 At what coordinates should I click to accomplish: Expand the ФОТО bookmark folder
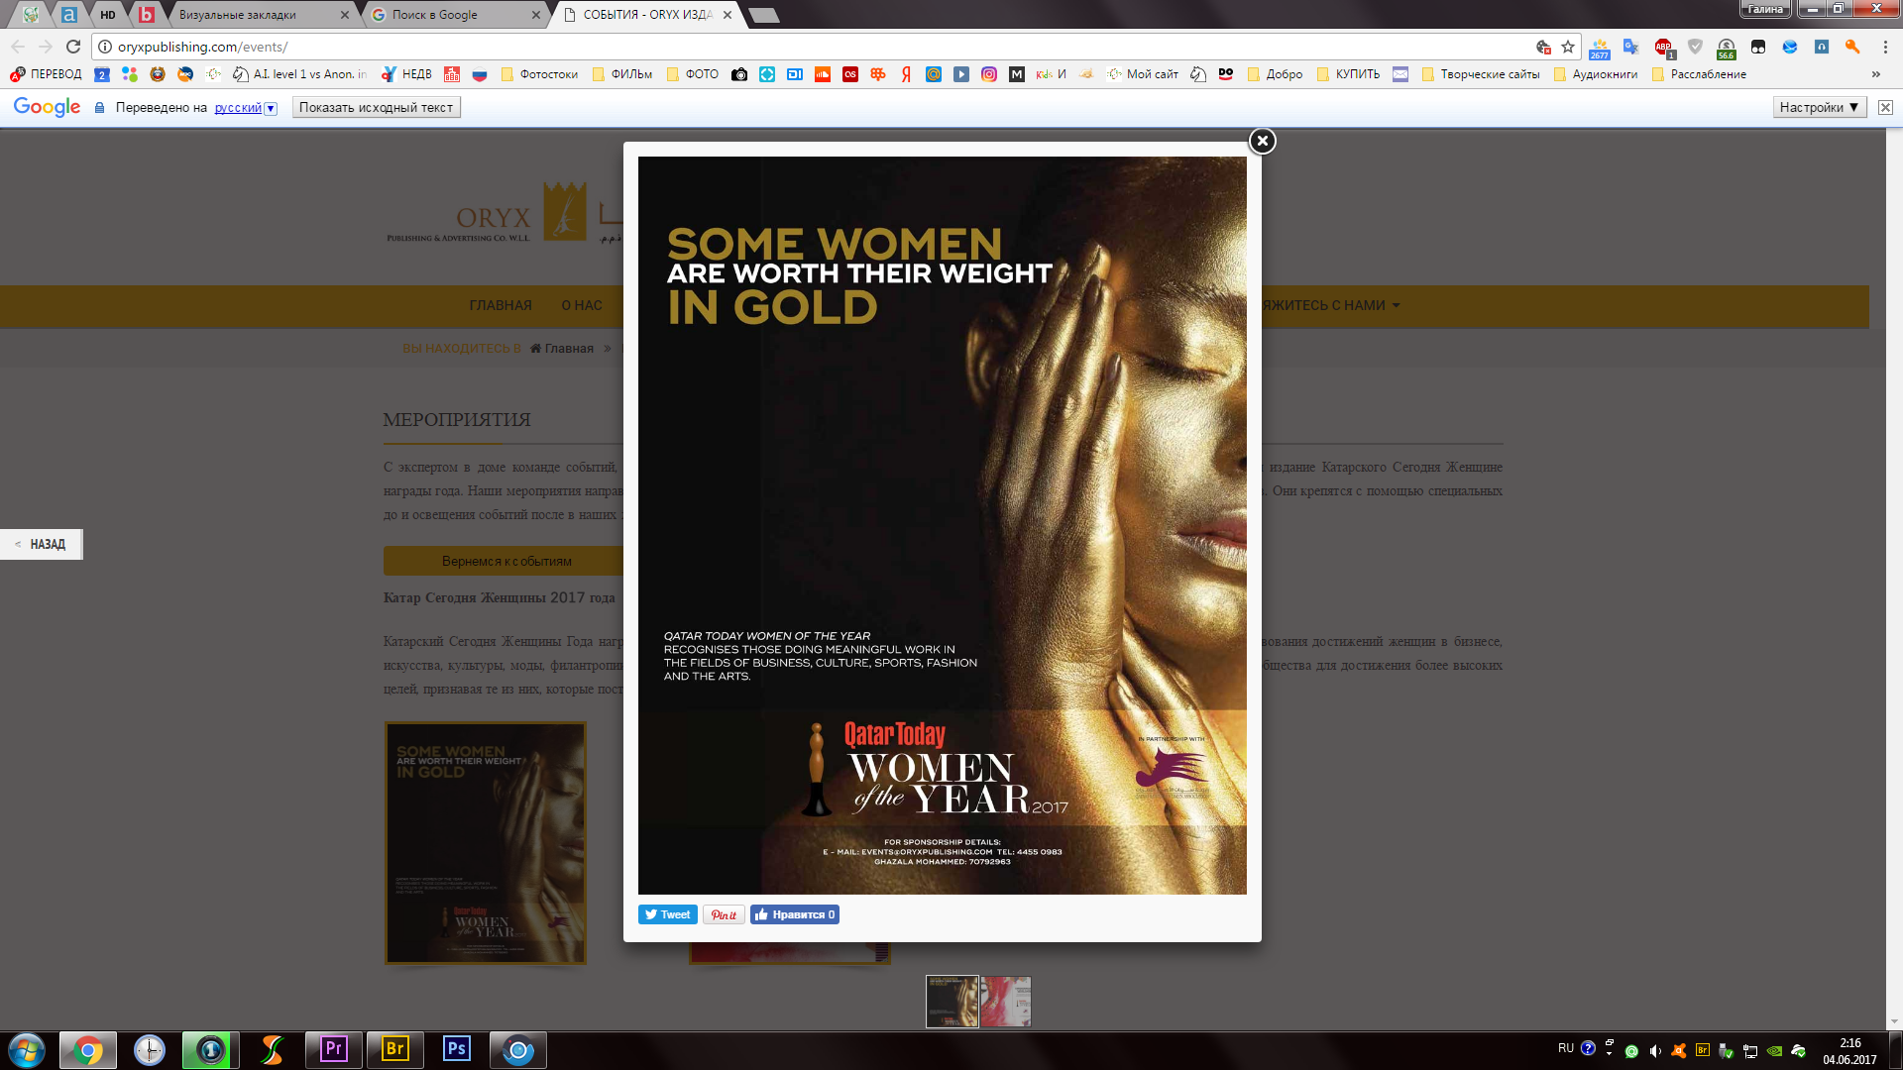[693, 74]
